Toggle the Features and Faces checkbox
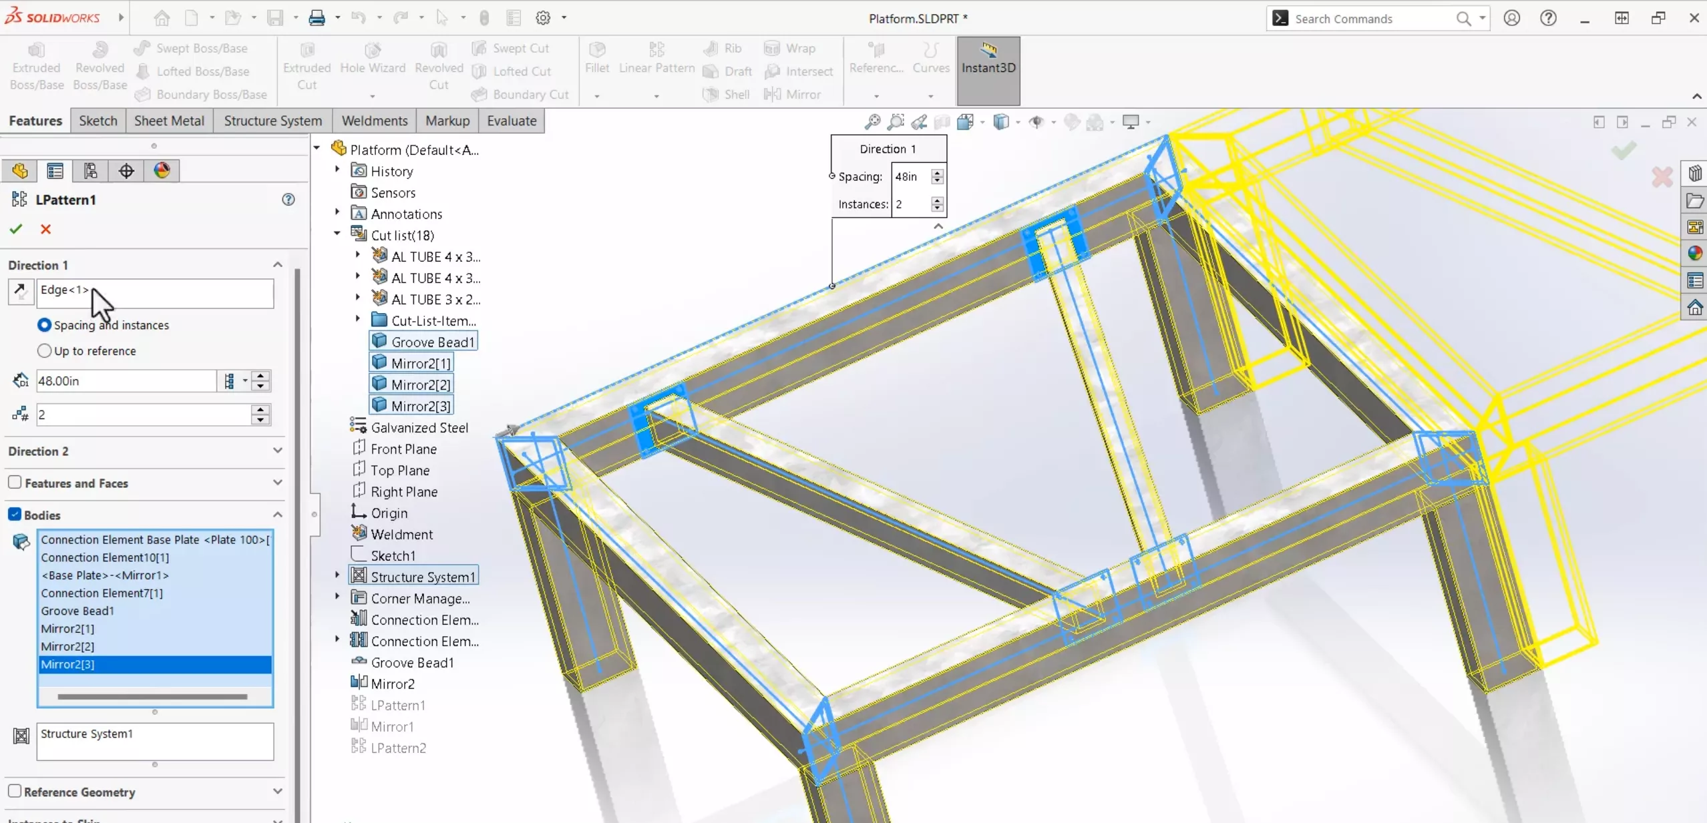 (15, 483)
